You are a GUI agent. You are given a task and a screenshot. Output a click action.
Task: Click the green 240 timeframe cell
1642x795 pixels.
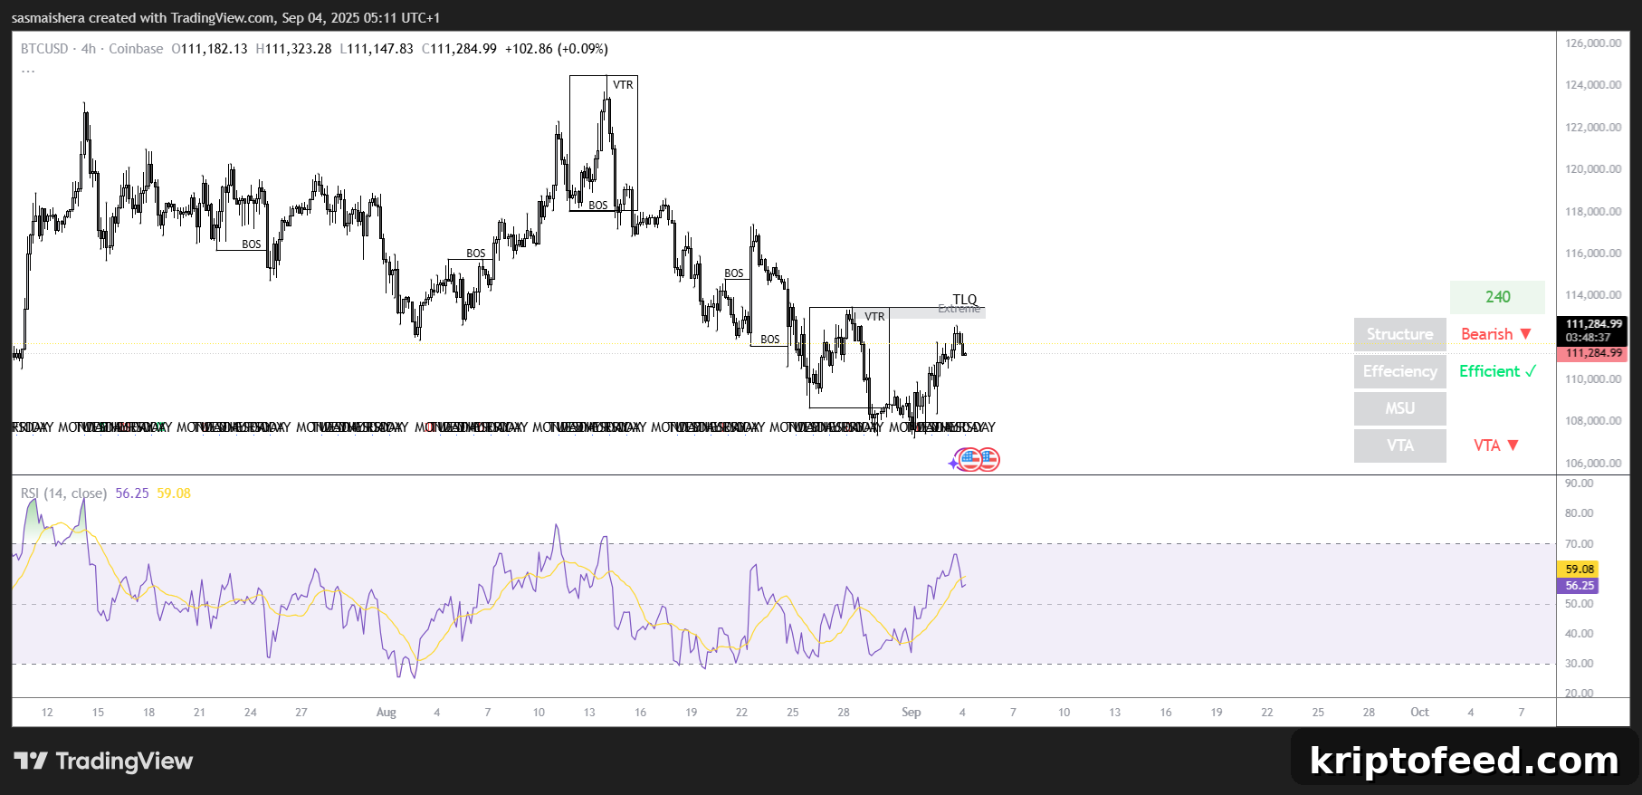[x=1497, y=297]
